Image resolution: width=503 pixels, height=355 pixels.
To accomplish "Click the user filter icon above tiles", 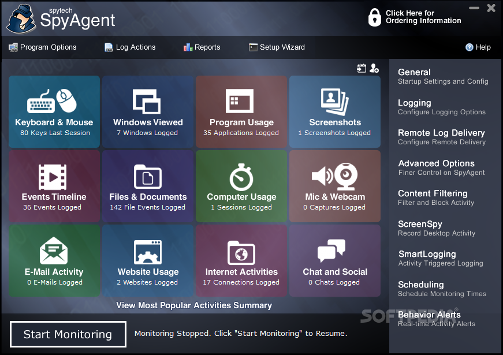I will click(374, 68).
